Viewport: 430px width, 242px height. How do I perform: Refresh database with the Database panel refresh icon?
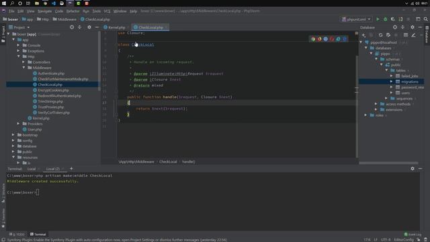(380, 35)
